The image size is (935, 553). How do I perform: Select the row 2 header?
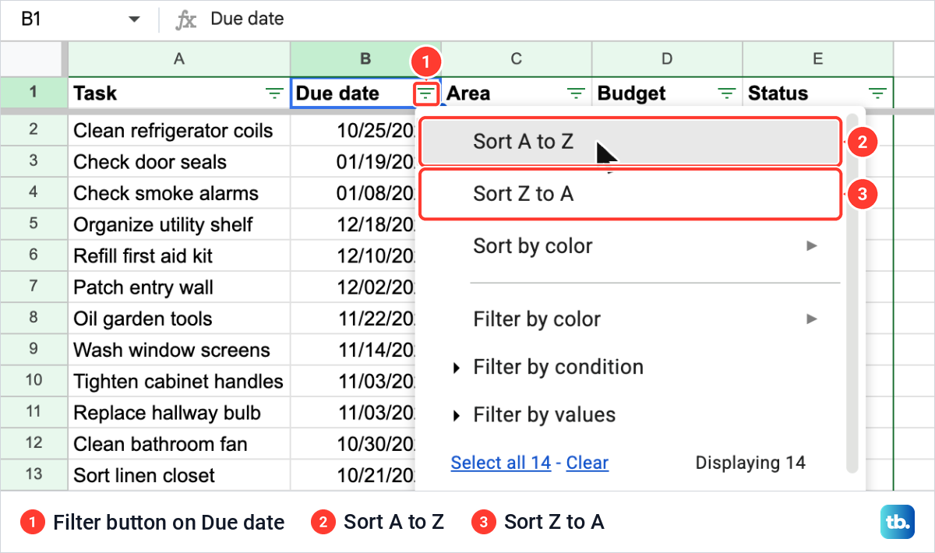(34, 129)
